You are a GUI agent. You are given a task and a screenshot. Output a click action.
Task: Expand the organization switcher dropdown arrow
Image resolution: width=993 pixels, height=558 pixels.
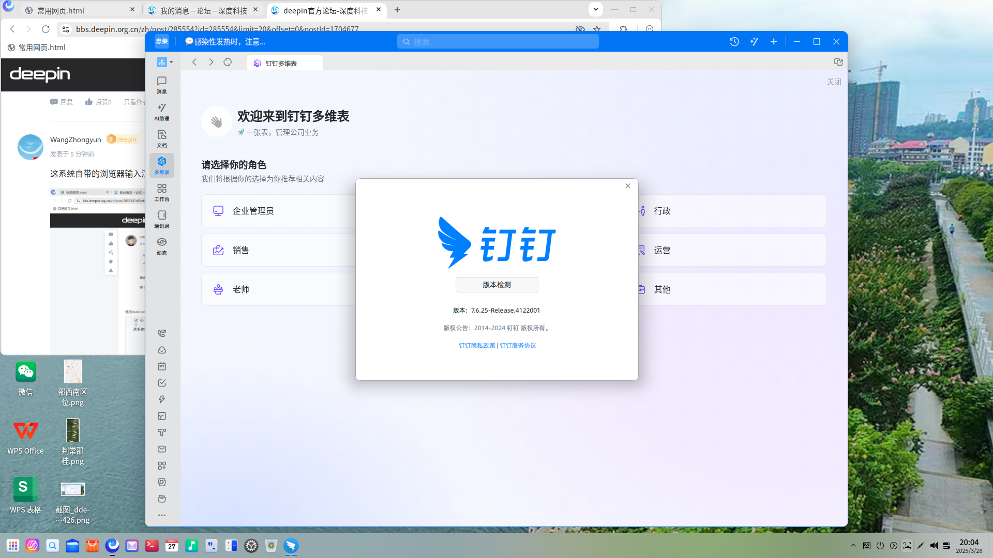click(x=171, y=62)
